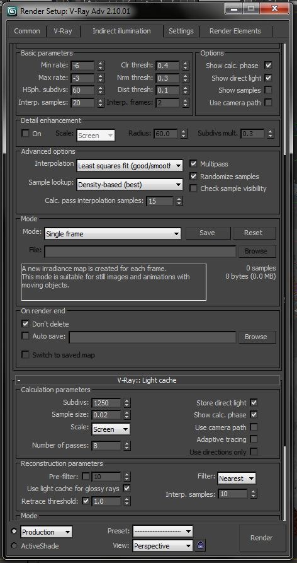Viewport: 297px width, 563px height.
Task: Toggle the Multipass checkbox
Action: (x=193, y=164)
